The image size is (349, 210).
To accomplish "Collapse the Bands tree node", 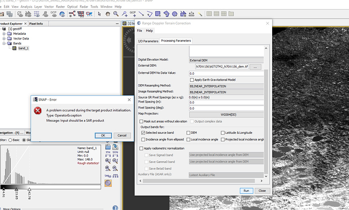I will [4, 43].
